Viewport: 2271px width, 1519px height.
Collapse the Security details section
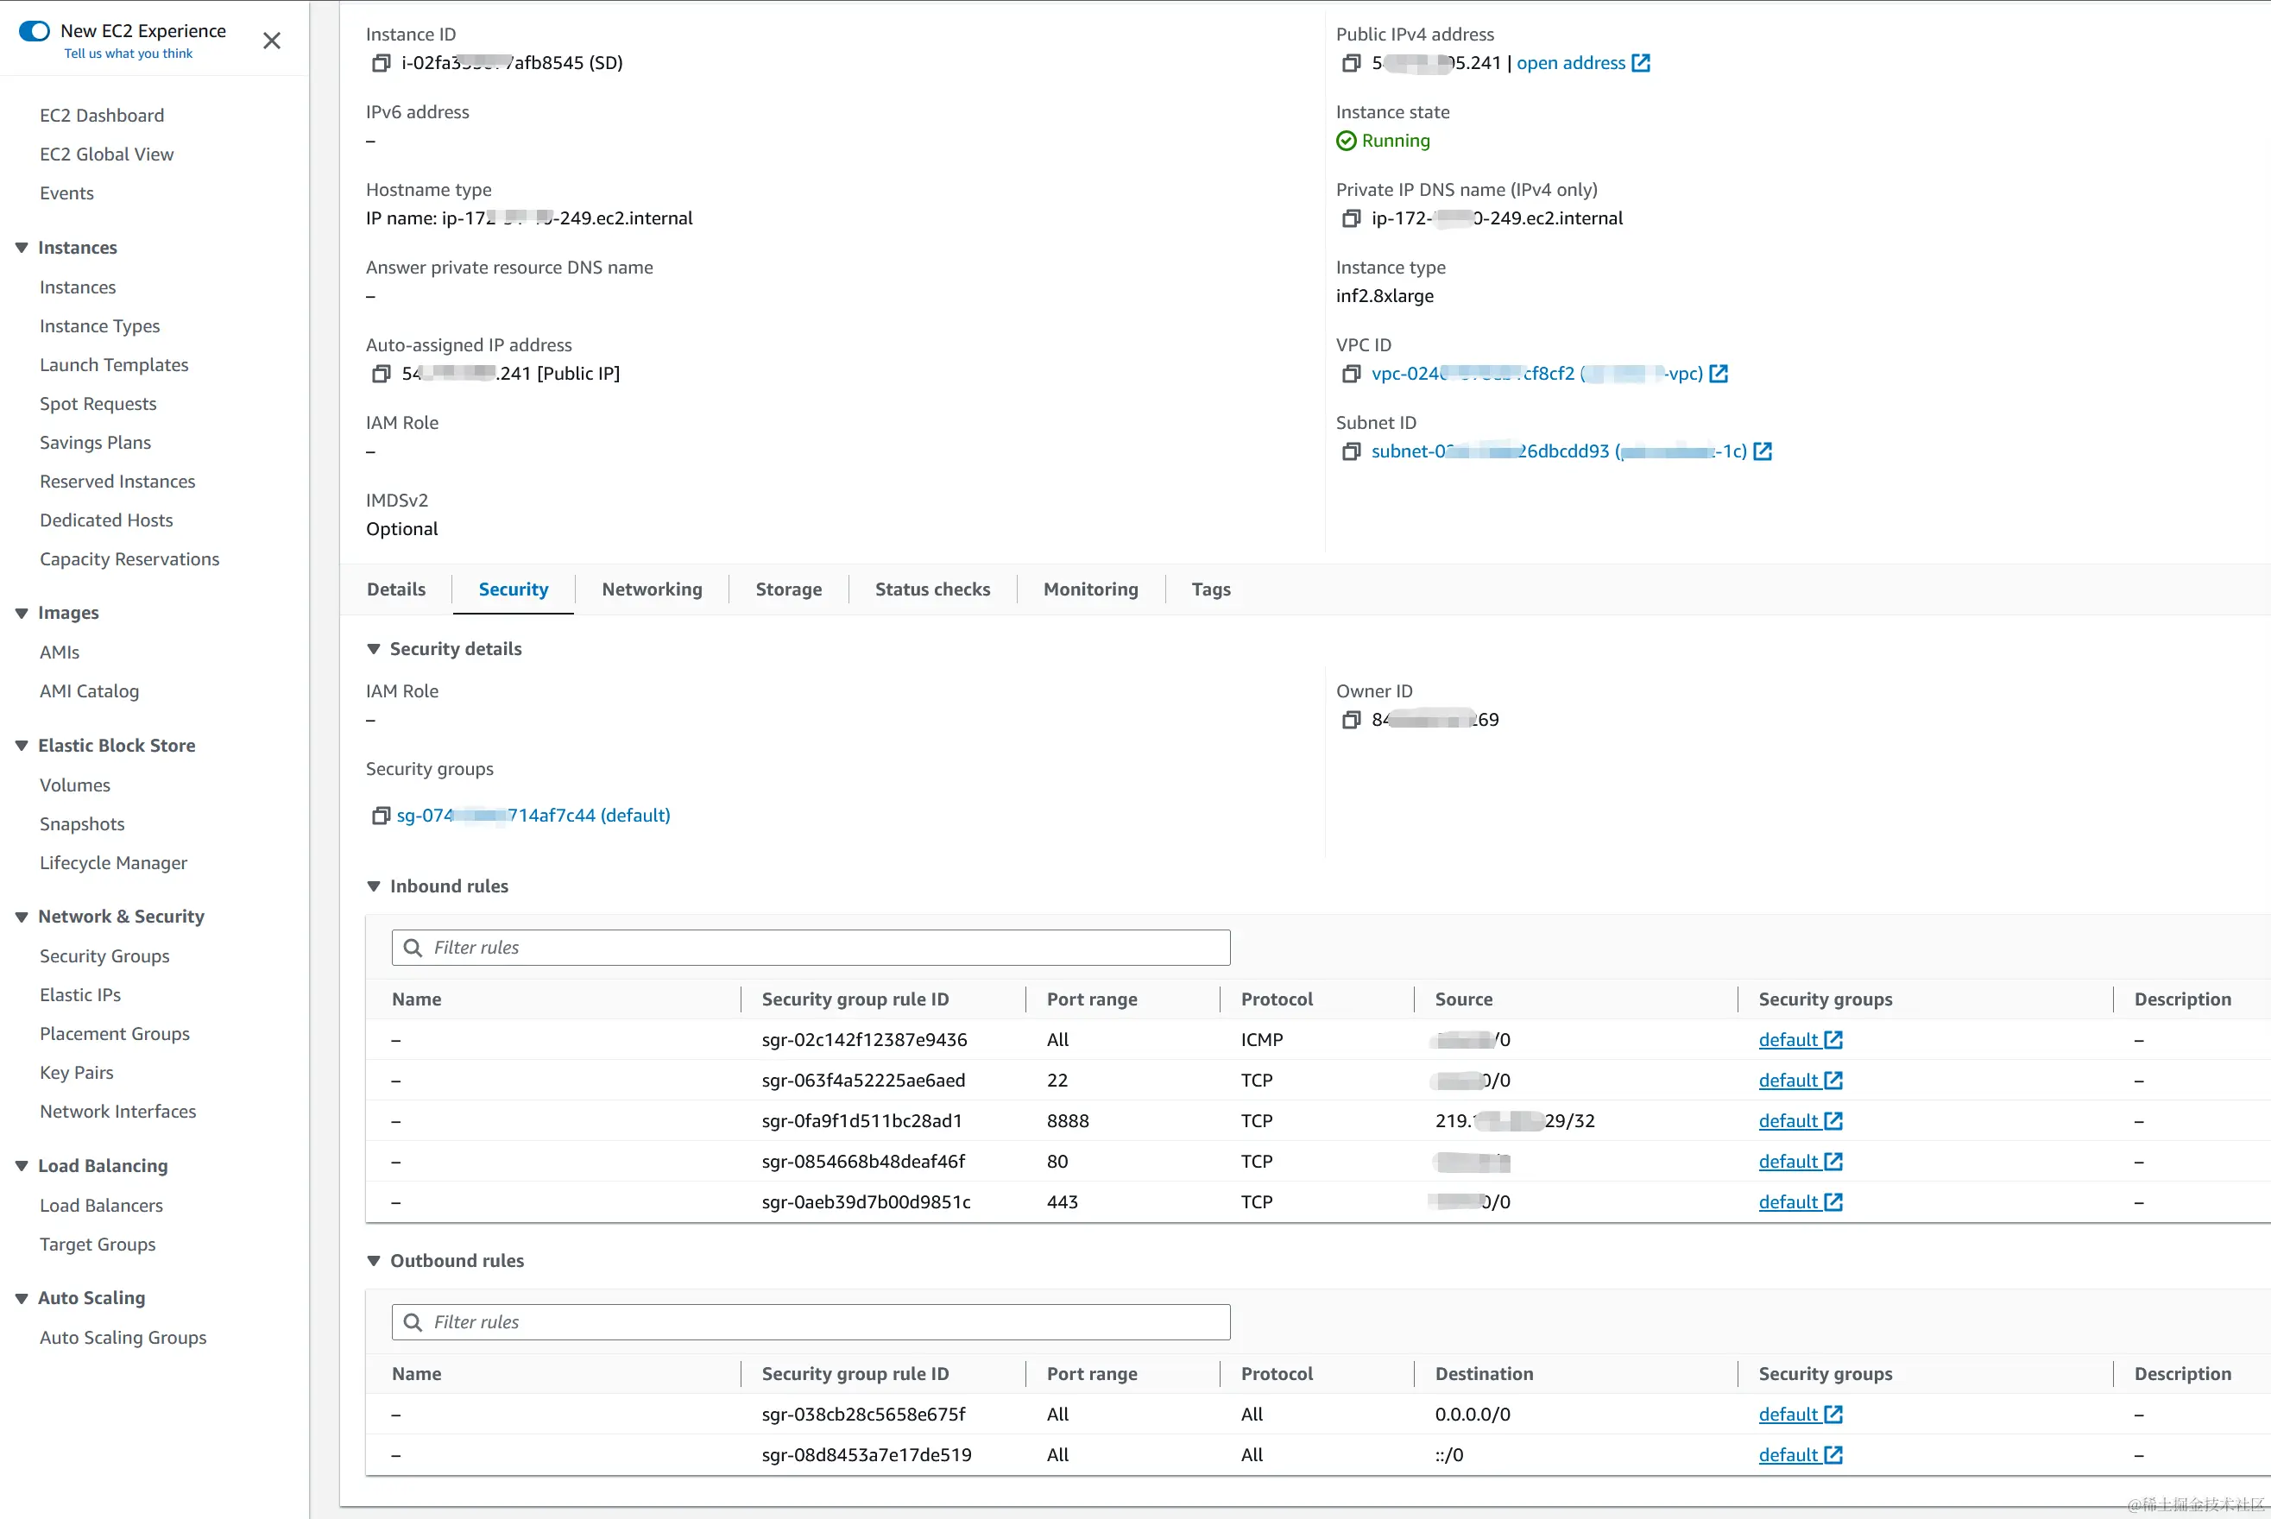coord(375,649)
